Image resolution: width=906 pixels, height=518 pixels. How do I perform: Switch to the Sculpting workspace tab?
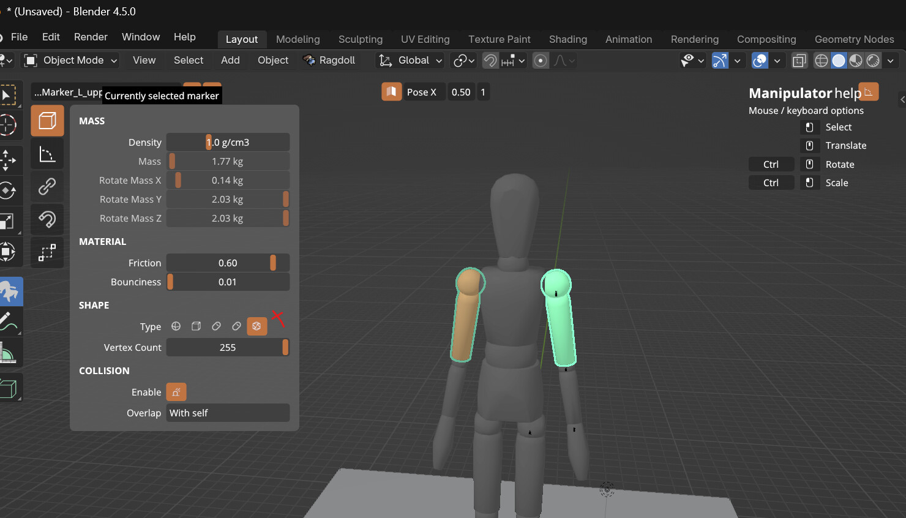[360, 39]
